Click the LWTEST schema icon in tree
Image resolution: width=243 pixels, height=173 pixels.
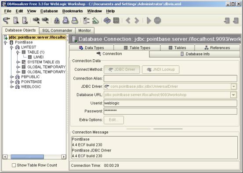18,47
